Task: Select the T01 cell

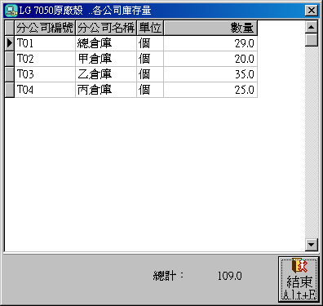Action: click(x=45, y=43)
